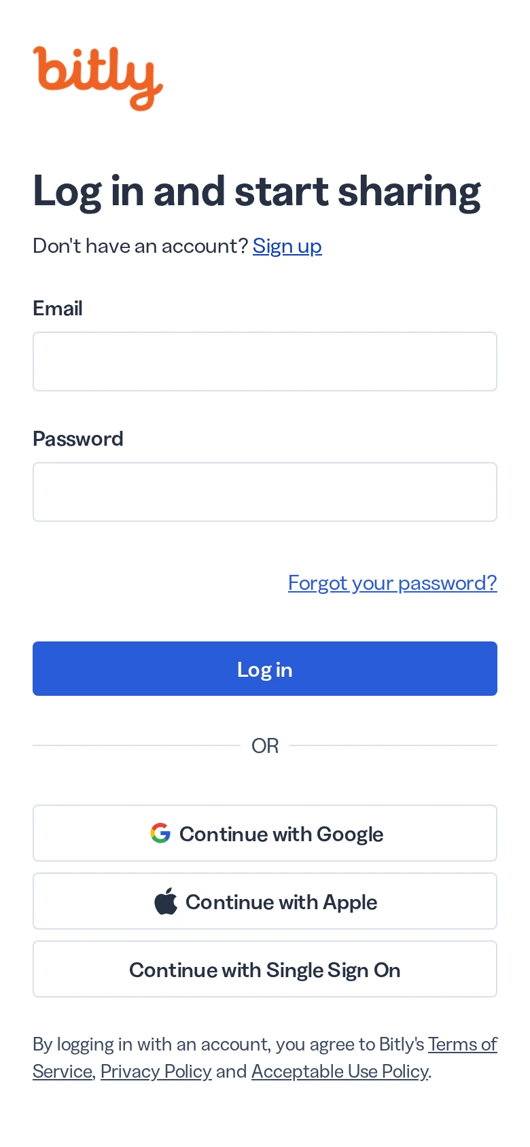
Task: Click the OR divider text
Action: [265, 746]
